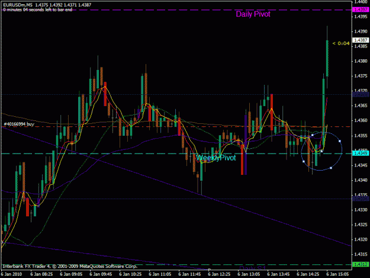Select the lowest handle of the blue ellipse
The height and width of the screenshot is (278, 370).
click(331, 168)
